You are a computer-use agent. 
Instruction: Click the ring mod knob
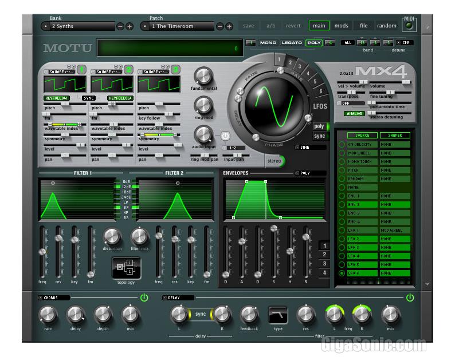coord(203,105)
